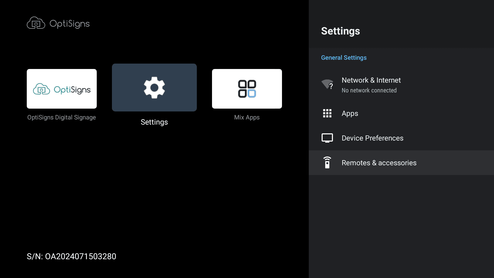The height and width of the screenshot is (278, 494).
Task: Click the Device Preferences monitor icon
Action: (327, 138)
